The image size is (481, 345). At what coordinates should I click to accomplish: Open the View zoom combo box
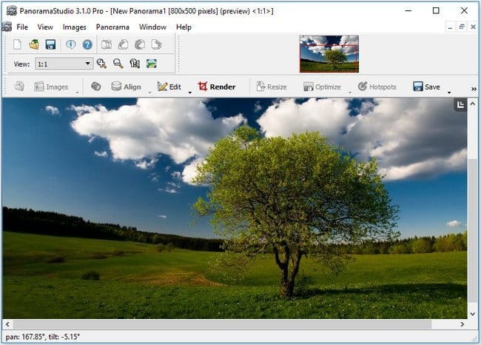pyautogui.click(x=64, y=64)
